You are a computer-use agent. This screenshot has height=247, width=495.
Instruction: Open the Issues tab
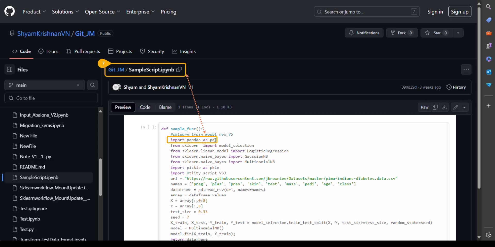[48, 51]
